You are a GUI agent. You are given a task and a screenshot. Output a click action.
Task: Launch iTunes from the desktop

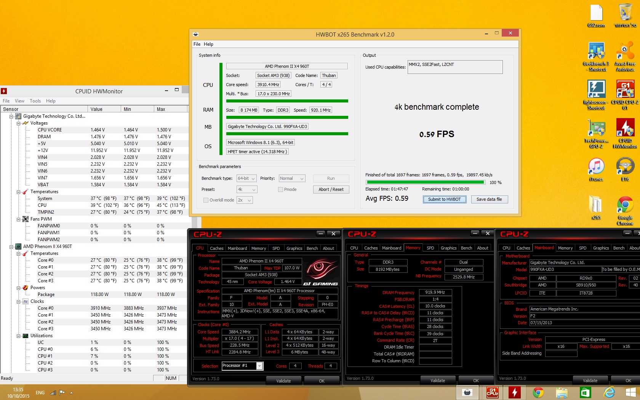click(x=596, y=170)
